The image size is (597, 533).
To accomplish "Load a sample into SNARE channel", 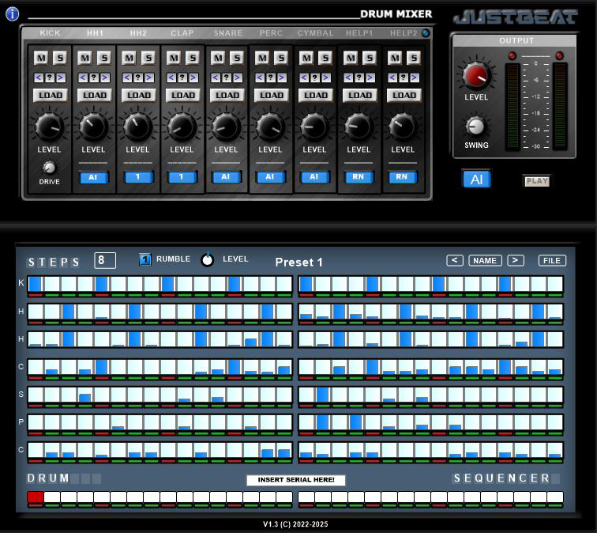I will pos(227,96).
